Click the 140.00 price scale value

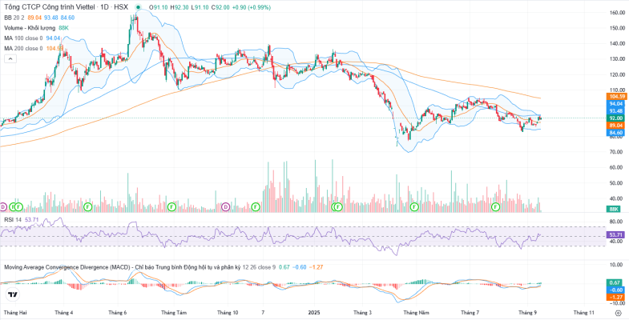pos(617,44)
